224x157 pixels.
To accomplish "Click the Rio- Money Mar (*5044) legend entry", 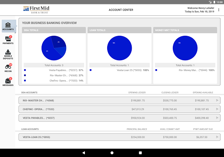I will point(196,70).
